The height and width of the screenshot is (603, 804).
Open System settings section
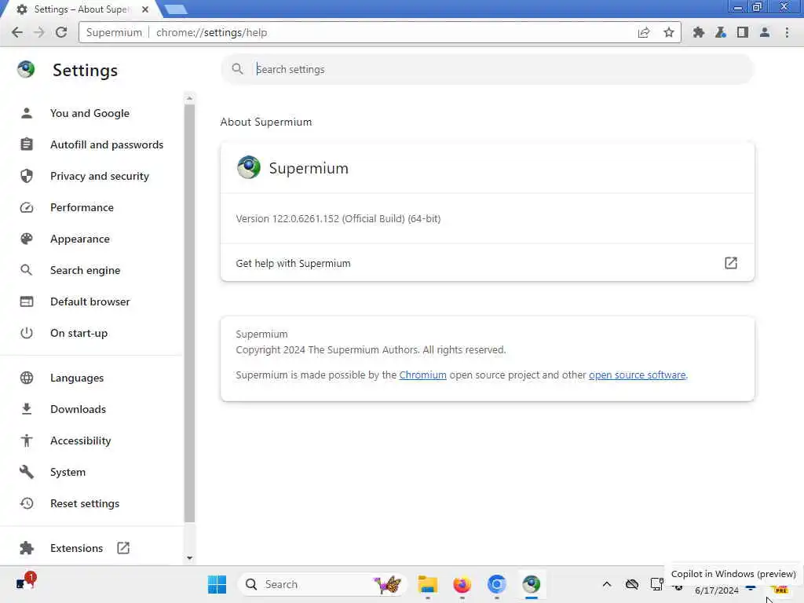[x=68, y=472]
